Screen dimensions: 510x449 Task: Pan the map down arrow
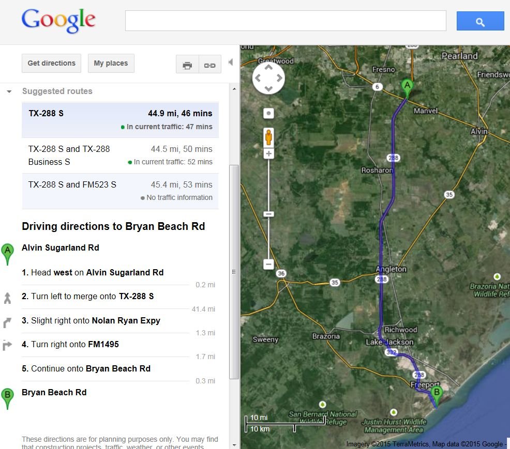[x=268, y=89]
